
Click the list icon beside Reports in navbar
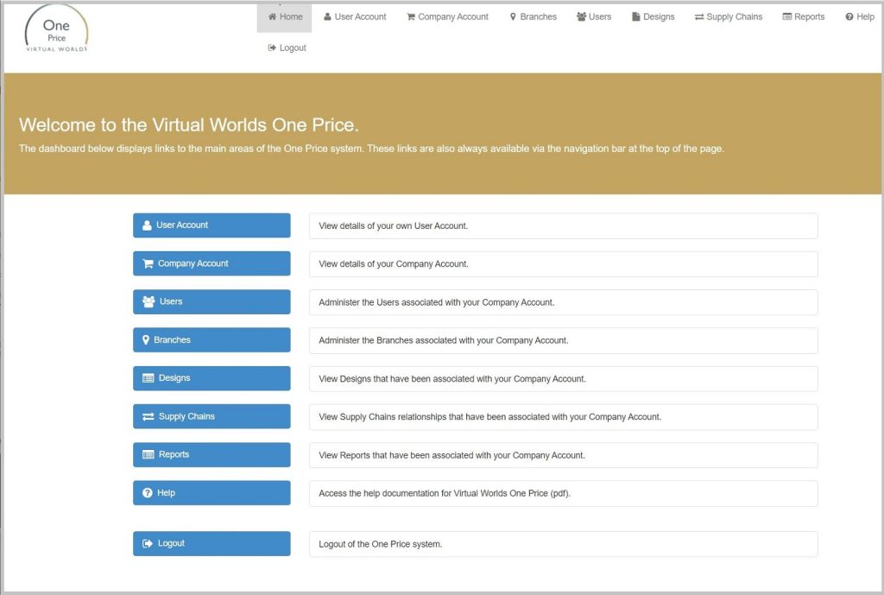click(x=787, y=17)
